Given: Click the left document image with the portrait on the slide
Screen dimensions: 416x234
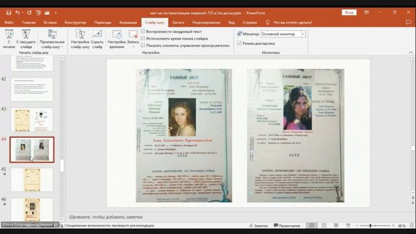Looking at the screenshot, I should [x=184, y=136].
